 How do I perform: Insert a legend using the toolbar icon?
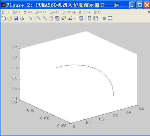[x=96, y=18]
